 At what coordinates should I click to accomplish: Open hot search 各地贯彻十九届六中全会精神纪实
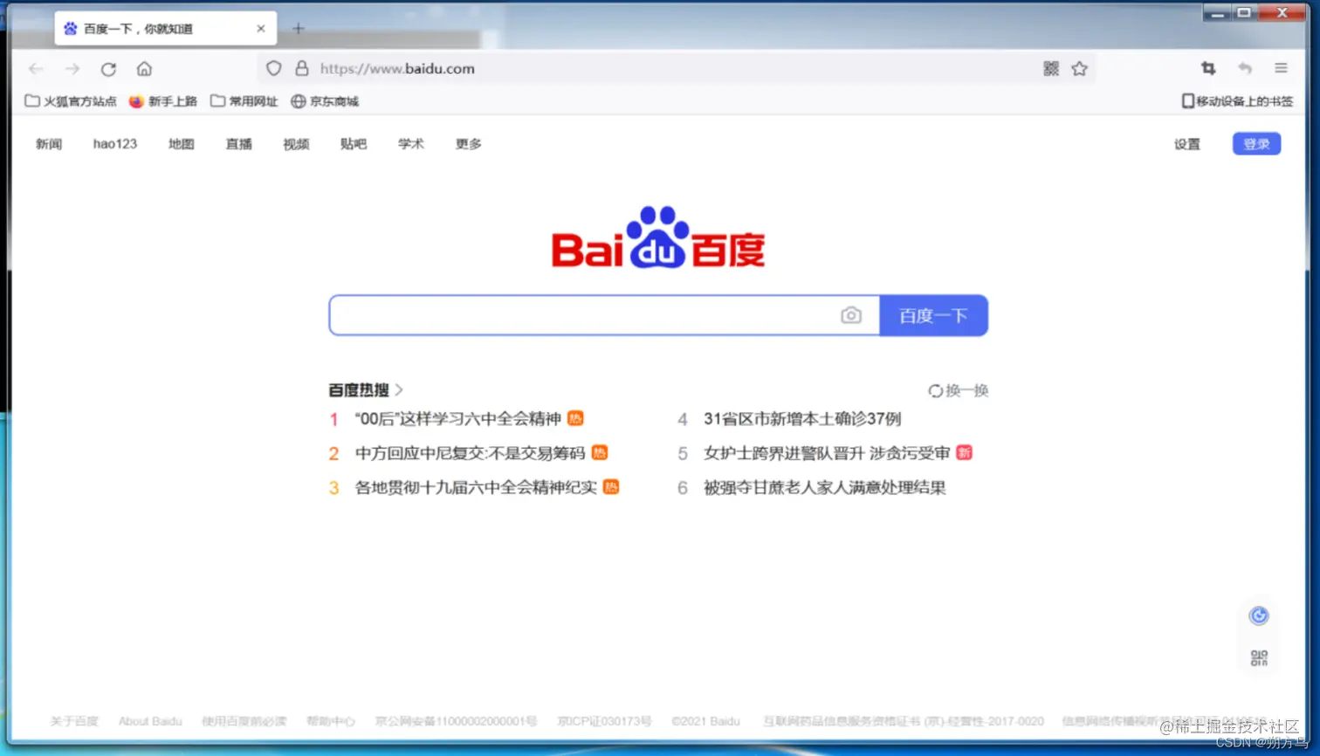tap(476, 487)
